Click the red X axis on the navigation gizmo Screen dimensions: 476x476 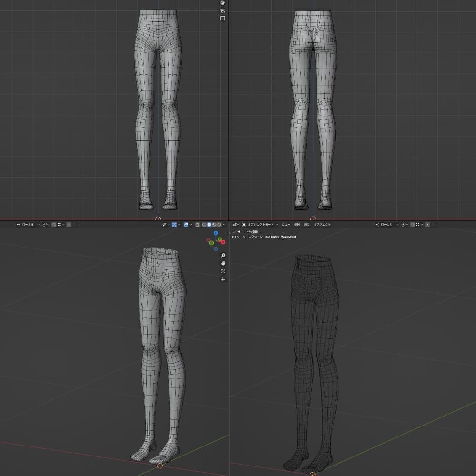coord(223,242)
